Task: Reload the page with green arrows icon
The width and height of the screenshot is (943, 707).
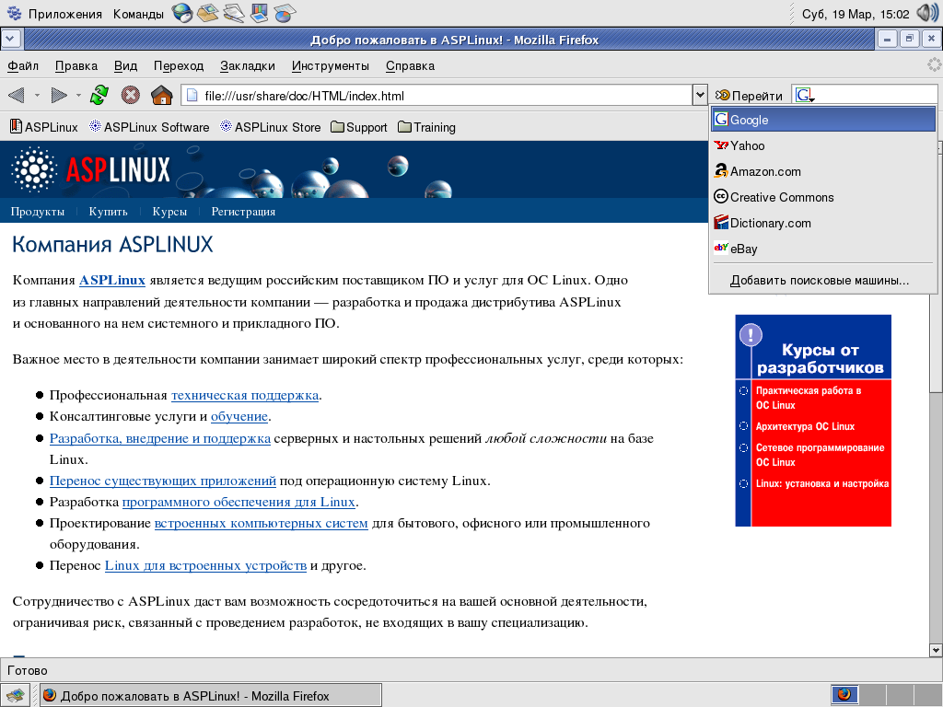Action: point(99,95)
